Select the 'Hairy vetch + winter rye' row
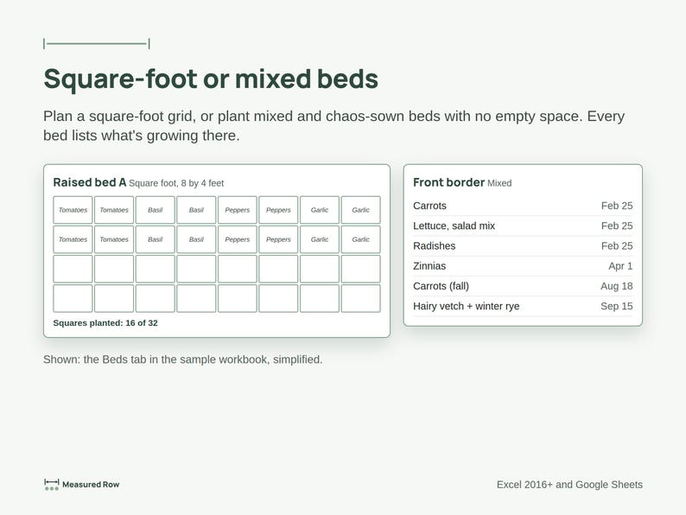This screenshot has width=686, height=515. [523, 306]
